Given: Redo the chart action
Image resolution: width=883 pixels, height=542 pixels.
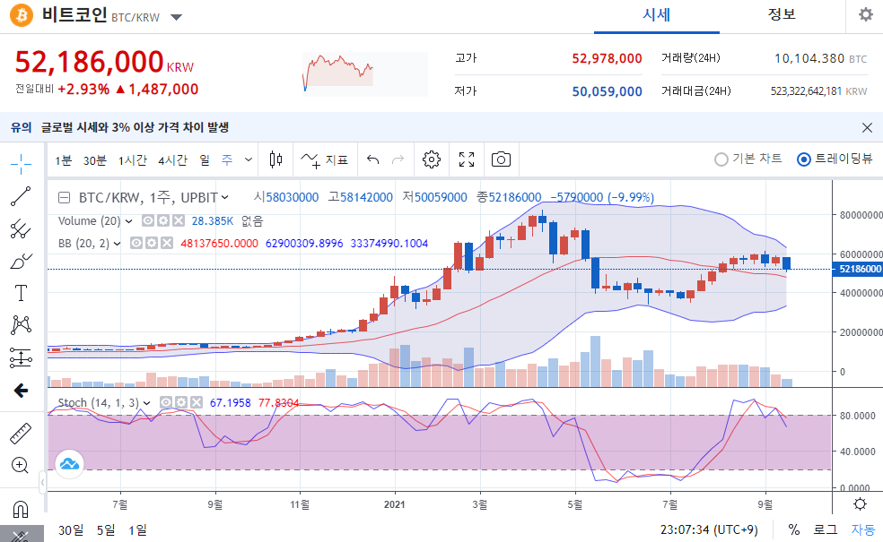Looking at the screenshot, I should pyautogui.click(x=398, y=159).
